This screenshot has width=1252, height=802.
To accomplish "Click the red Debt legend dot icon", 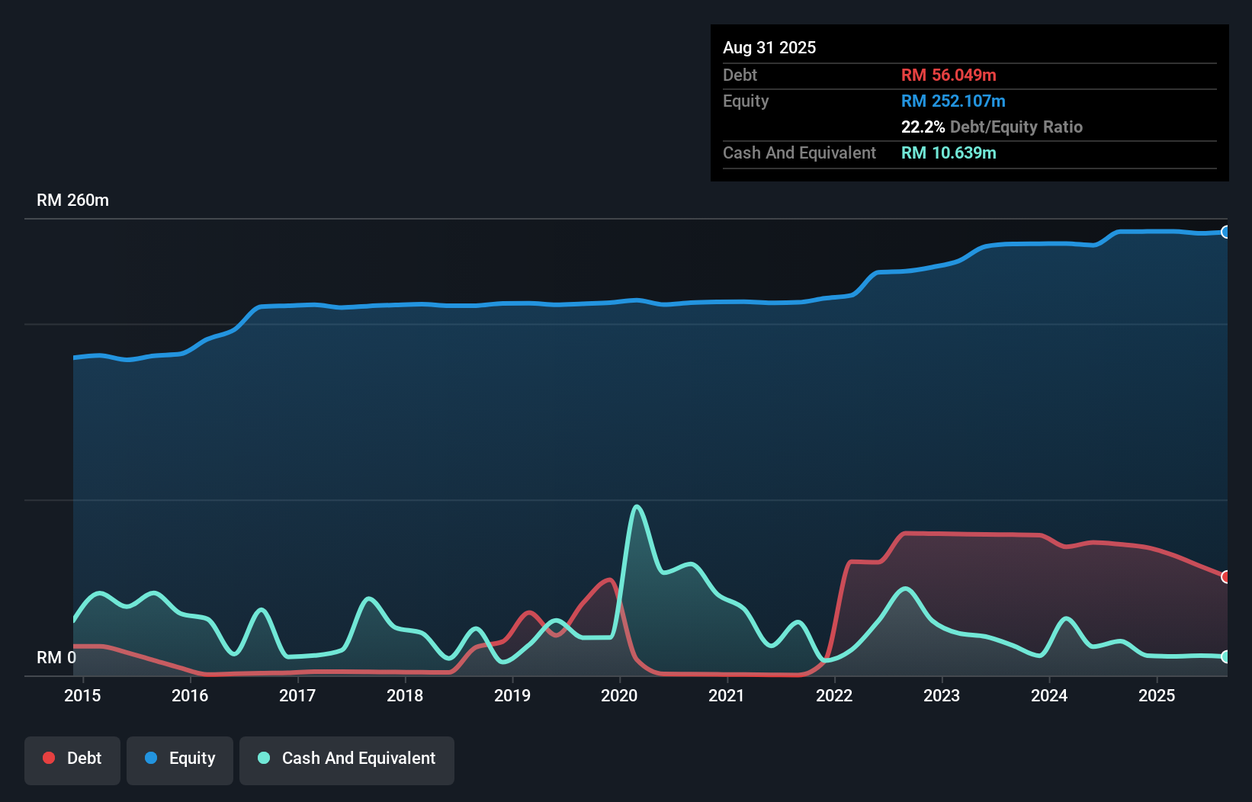I will pos(47,758).
